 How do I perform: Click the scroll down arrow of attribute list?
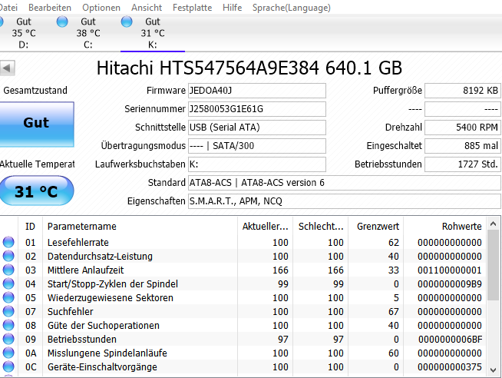pyautogui.click(x=493, y=370)
